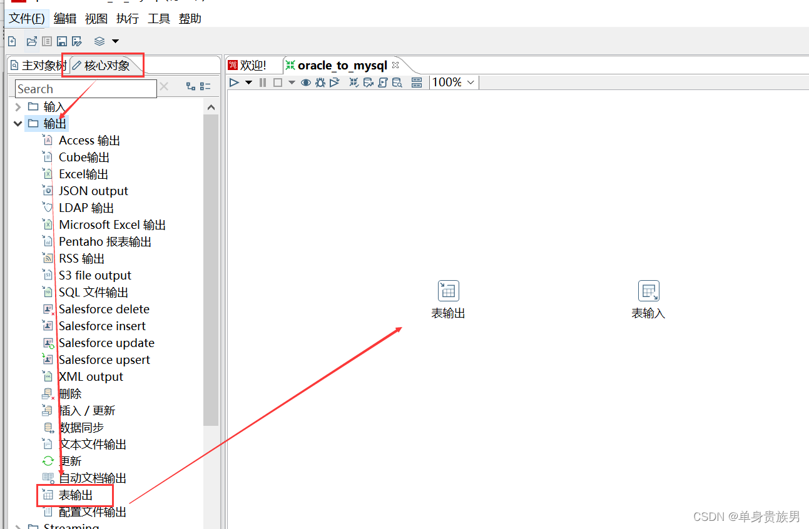
Task: Run the transformation with play icon
Action: tap(234, 82)
